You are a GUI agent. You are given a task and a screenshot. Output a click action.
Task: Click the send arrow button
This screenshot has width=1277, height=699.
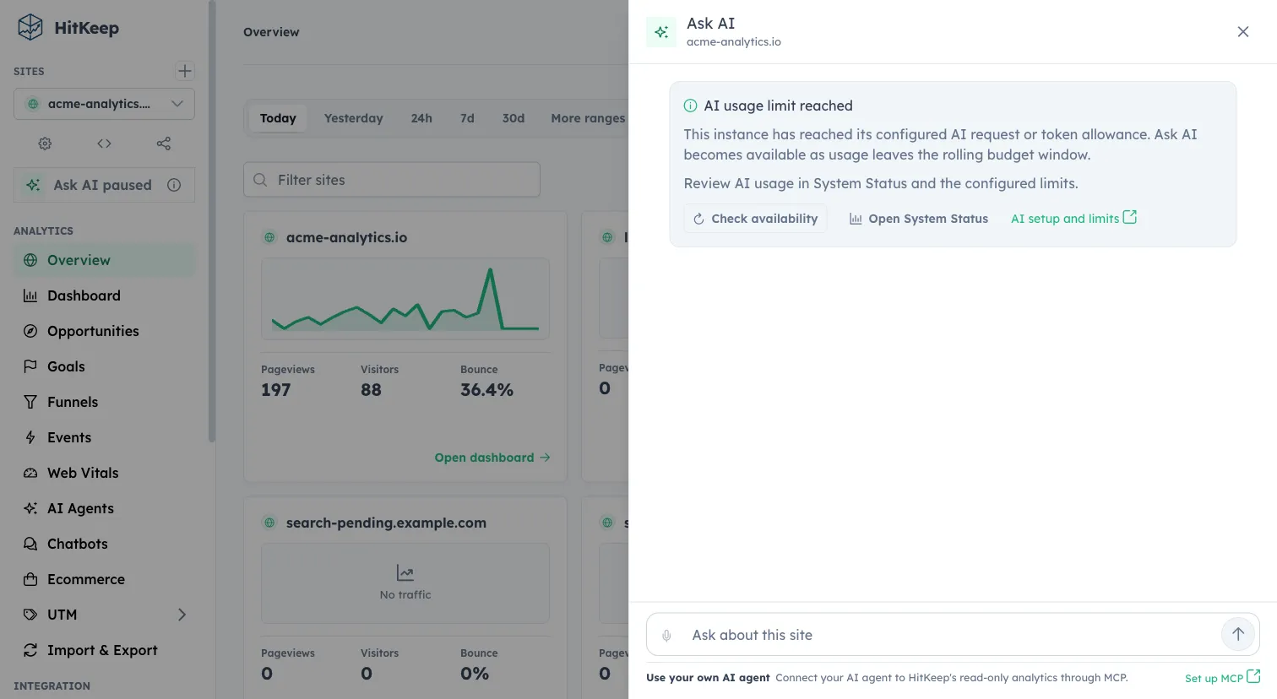tap(1238, 634)
